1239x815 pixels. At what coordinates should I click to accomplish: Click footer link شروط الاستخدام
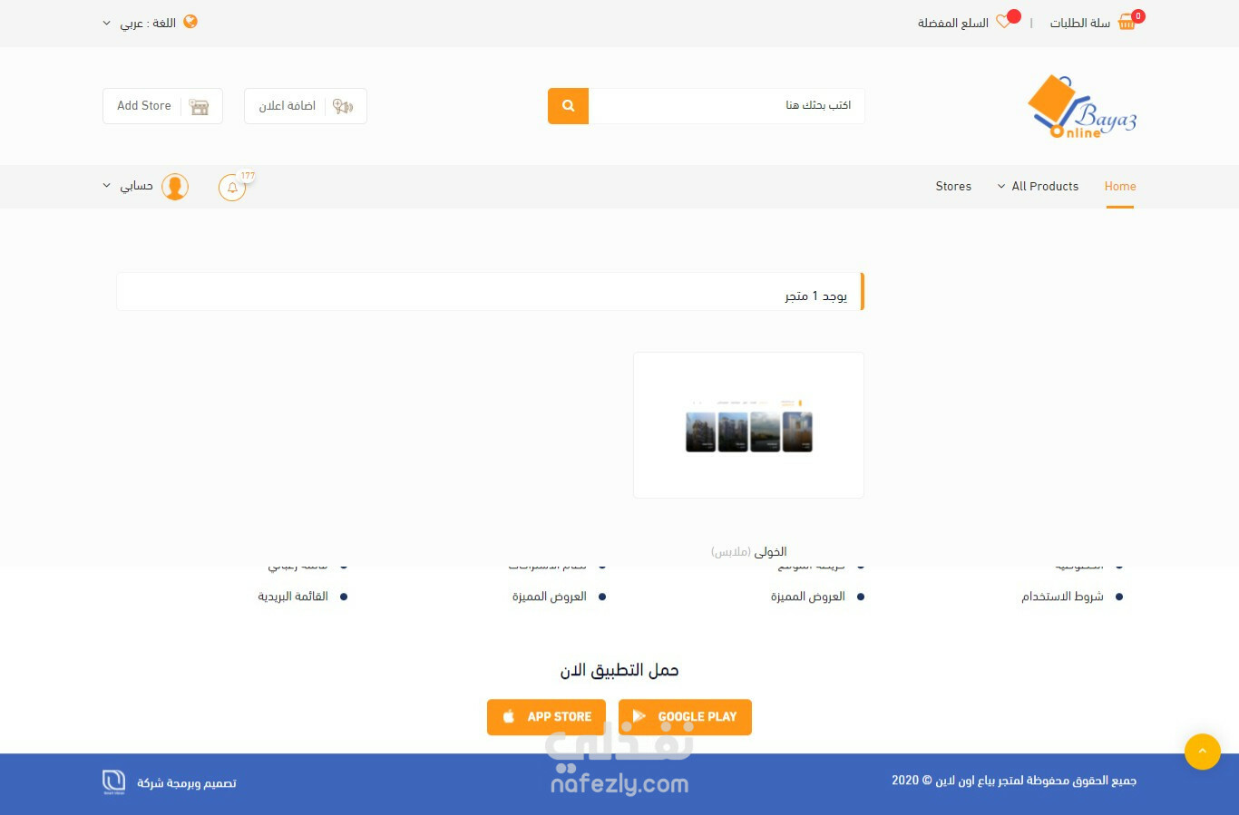click(x=1062, y=597)
